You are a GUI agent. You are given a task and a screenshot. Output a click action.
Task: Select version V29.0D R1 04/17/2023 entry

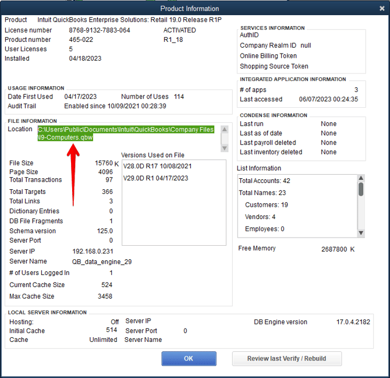pos(155,178)
